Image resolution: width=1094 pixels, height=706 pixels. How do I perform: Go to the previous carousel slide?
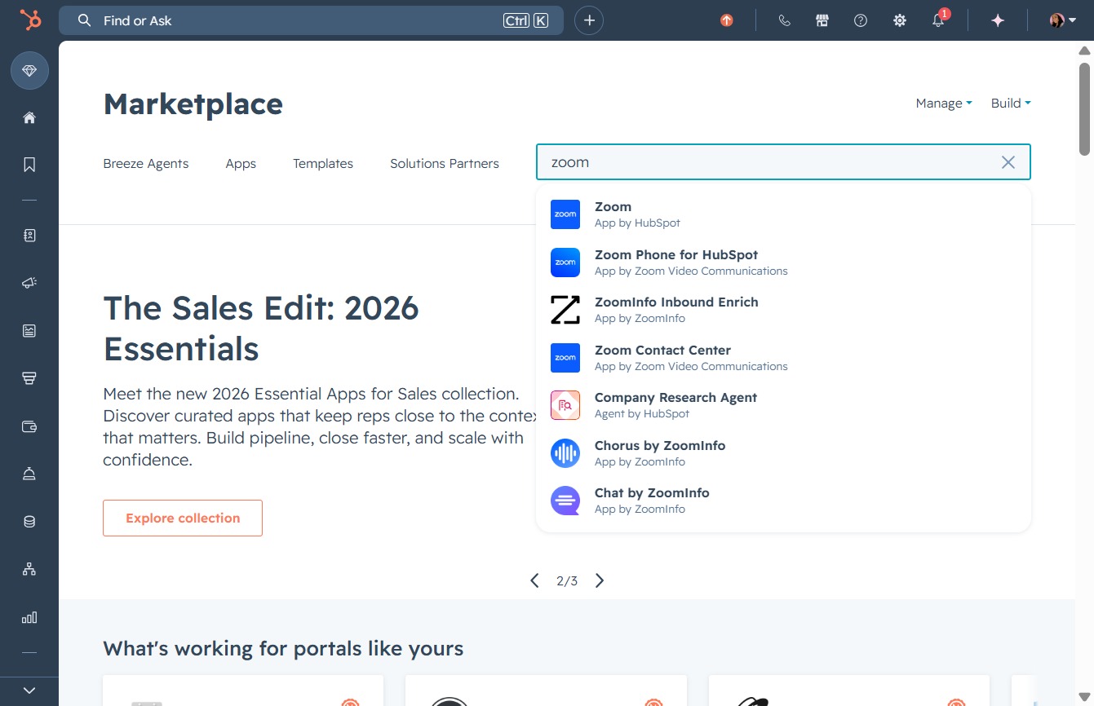[x=534, y=580]
